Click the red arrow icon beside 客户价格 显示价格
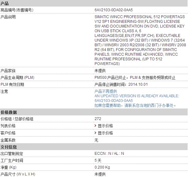Screen dimensions: 192x177 click(x=96, y=133)
